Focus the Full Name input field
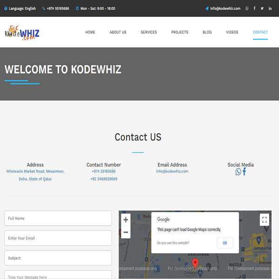Screen dimensions: 279x279 pos(58,219)
